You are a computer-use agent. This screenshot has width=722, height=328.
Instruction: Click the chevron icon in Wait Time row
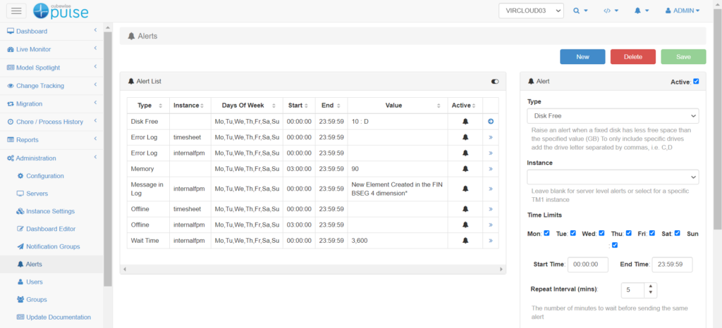pos(490,241)
